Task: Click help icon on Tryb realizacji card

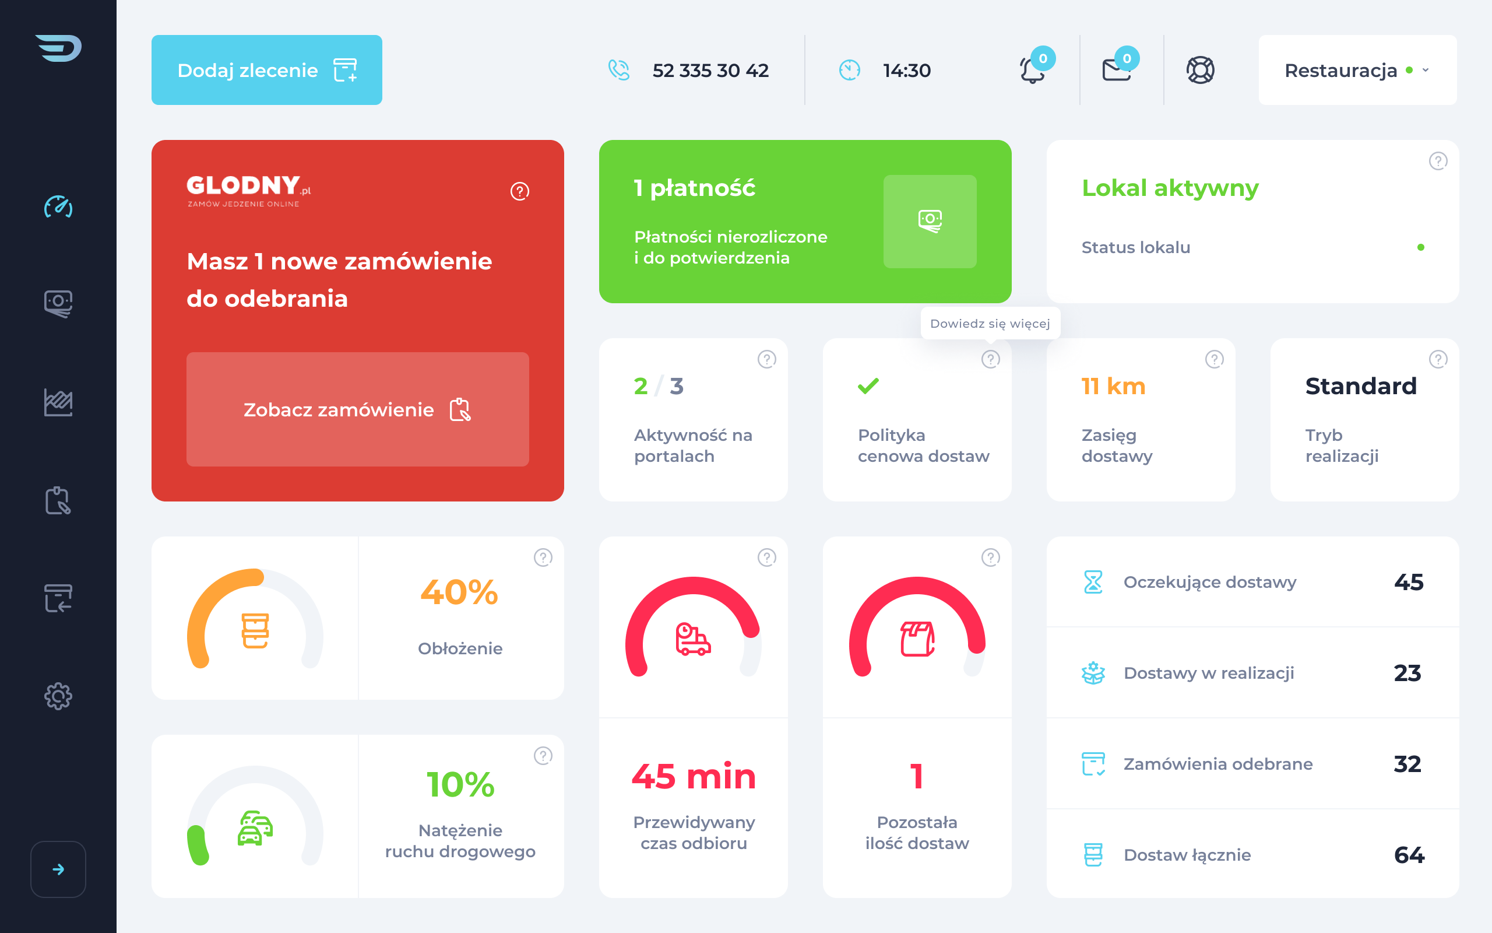Action: pyautogui.click(x=1438, y=359)
